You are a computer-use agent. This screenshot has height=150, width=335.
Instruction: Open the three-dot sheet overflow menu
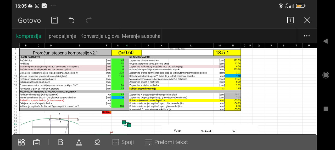(x=307, y=36)
